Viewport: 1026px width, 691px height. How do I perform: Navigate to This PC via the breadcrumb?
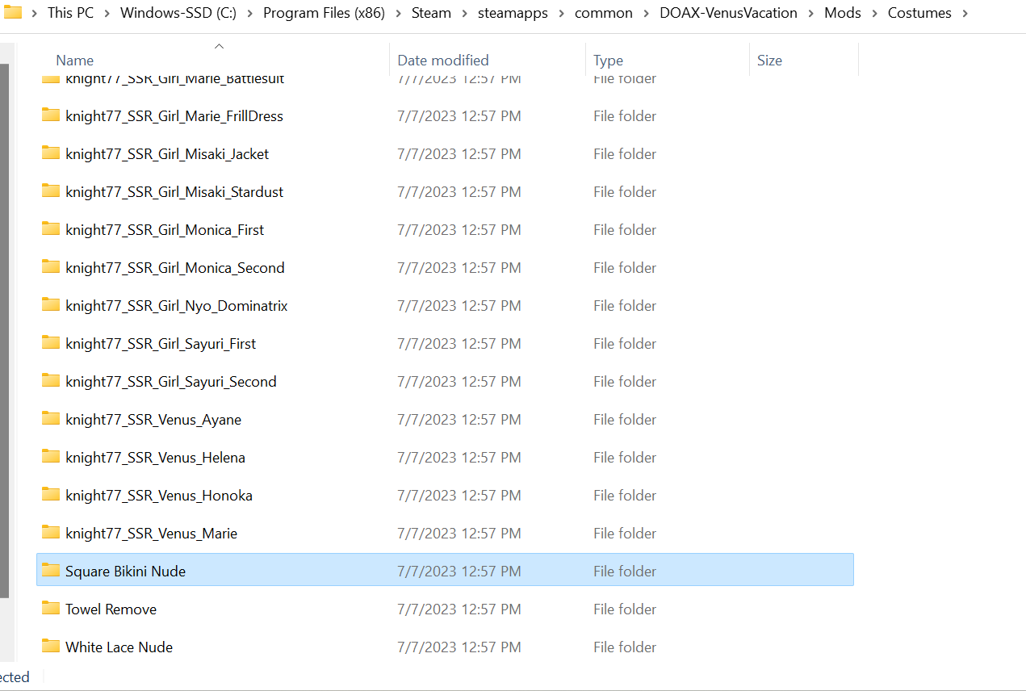click(x=70, y=12)
